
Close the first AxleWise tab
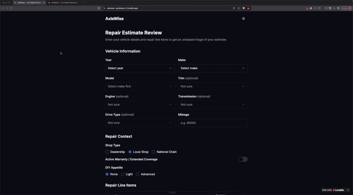tap(44, 3)
